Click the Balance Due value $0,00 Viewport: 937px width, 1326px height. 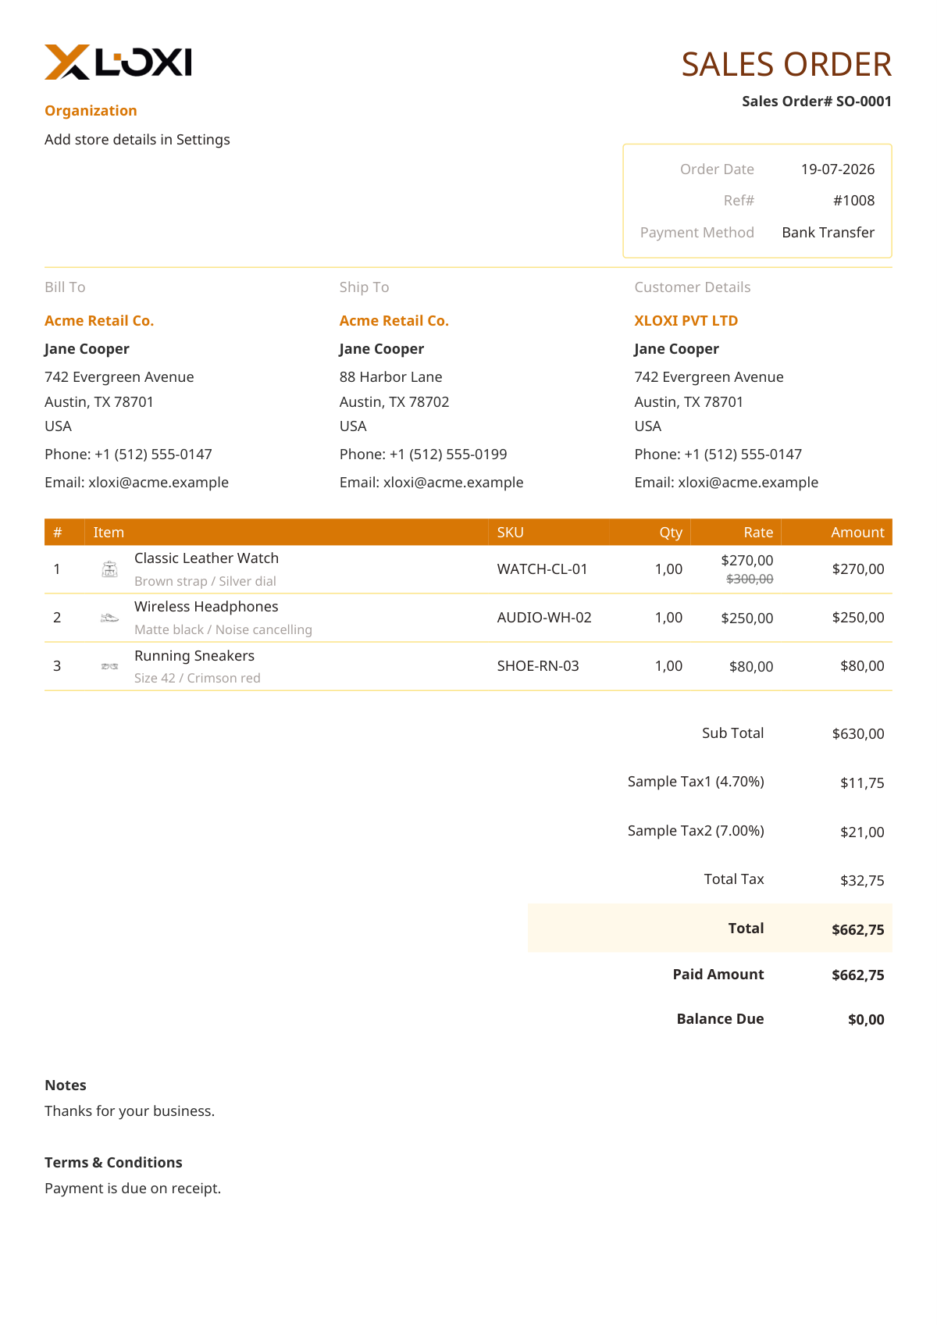pyautogui.click(x=866, y=1020)
